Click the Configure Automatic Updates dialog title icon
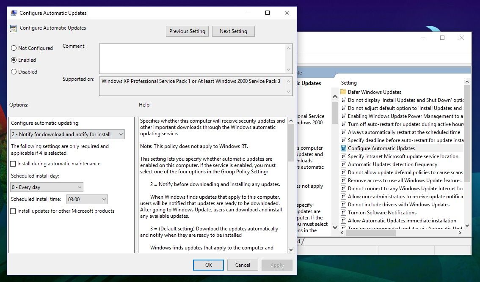The height and width of the screenshot is (282, 480). tap(13, 13)
